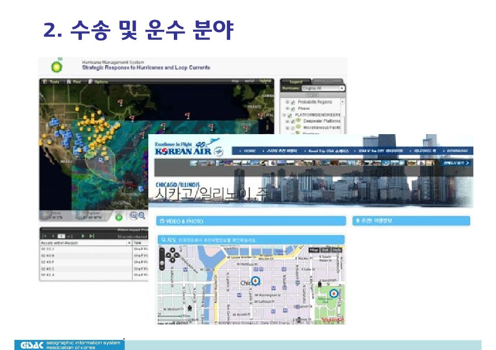The image size is (496, 350).
Task: Click the recommended travel info header bar
Action: click(x=411, y=221)
